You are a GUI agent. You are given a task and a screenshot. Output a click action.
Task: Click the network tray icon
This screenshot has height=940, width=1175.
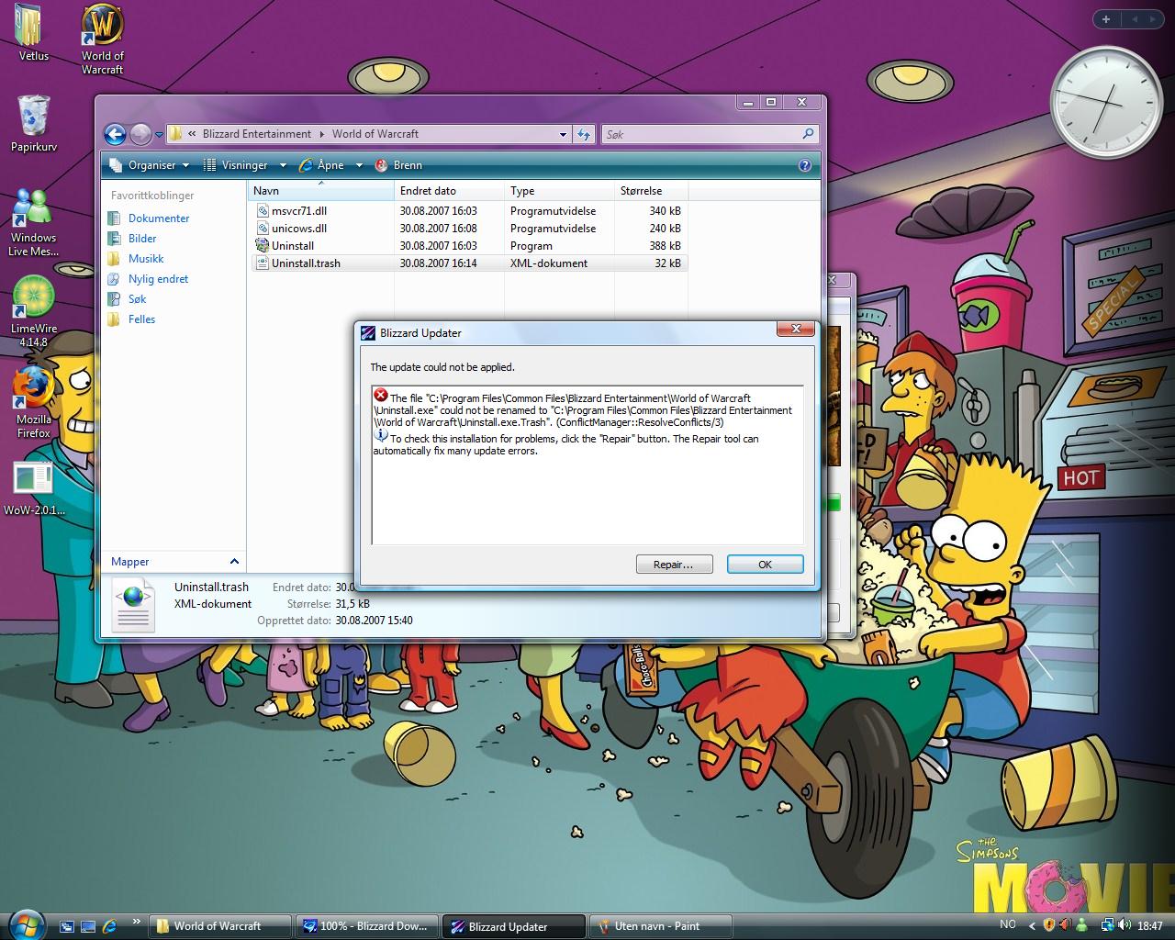point(1109,925)
